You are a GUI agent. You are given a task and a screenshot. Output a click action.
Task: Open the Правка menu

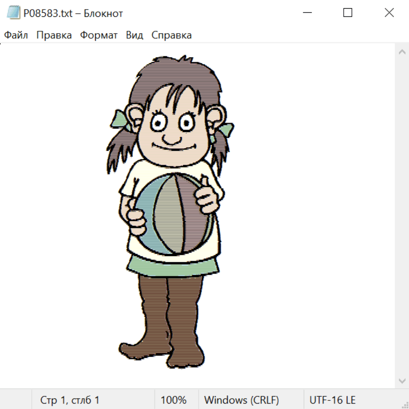[x=54, y=35]
